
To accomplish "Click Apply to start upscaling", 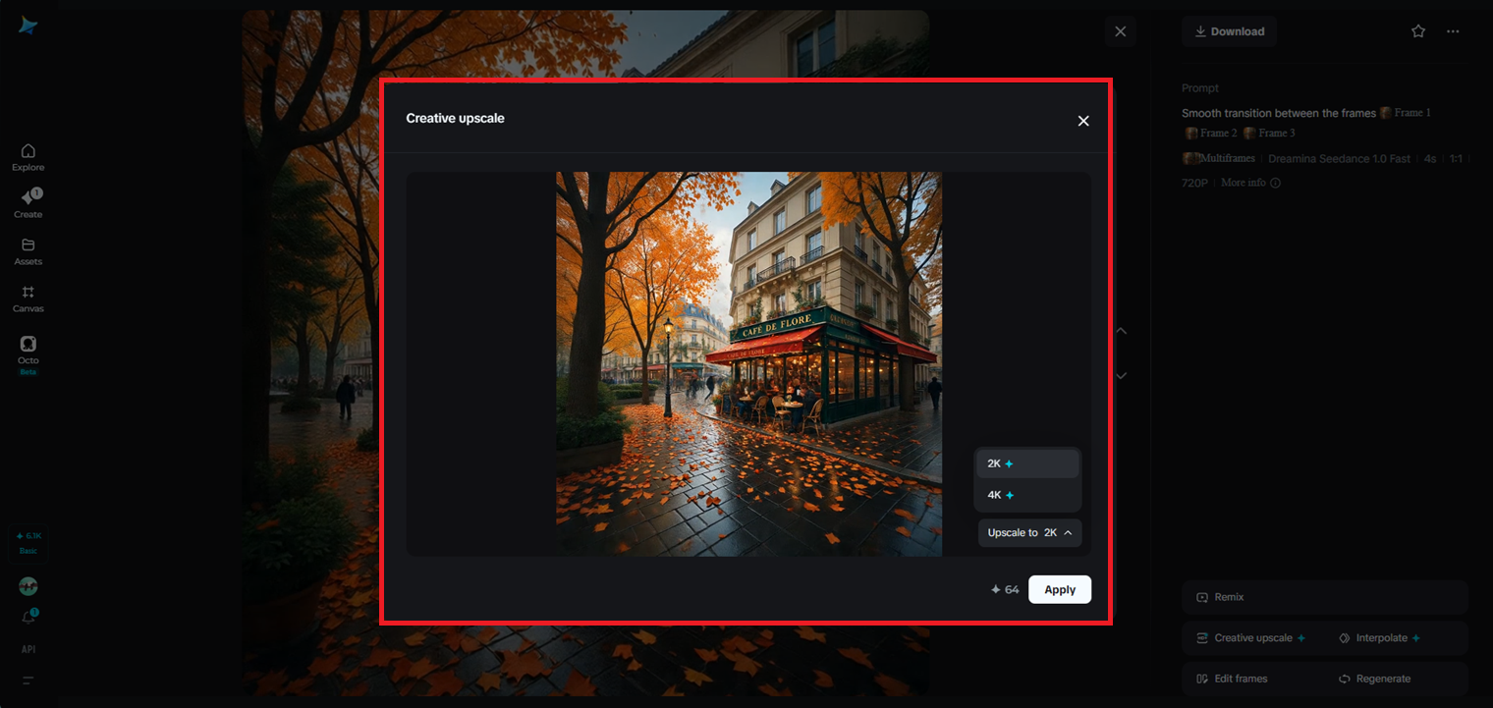I will click(x=1060, y=589).
